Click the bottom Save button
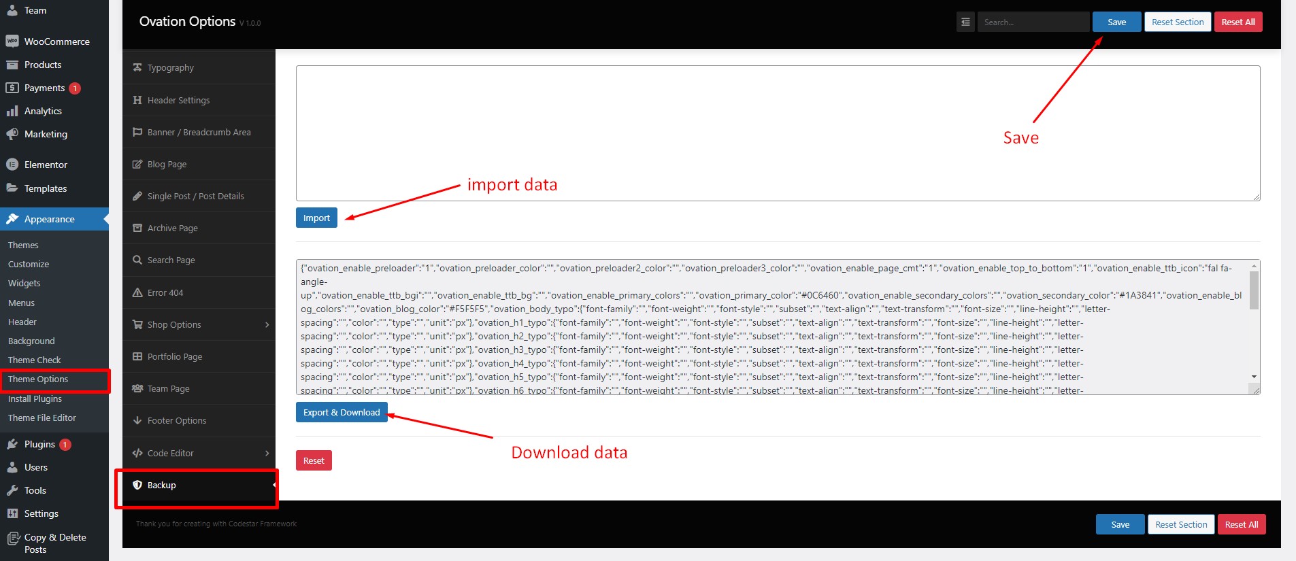This screenshot has height=561, width=1296. click(x=1120, y=524)
